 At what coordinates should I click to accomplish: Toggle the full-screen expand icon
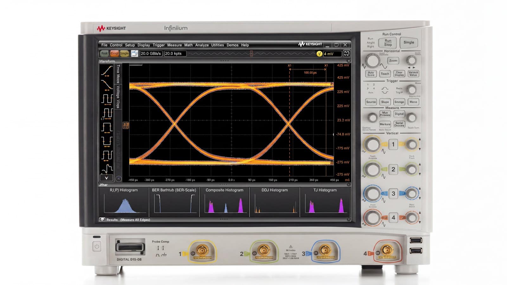pos(347,54)
